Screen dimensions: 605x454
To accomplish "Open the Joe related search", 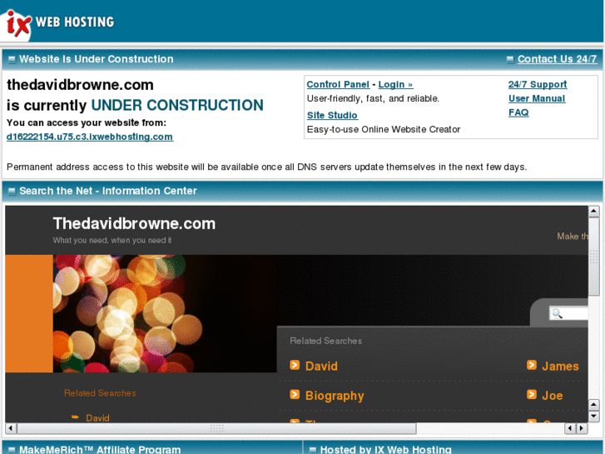I will point(552,395).
